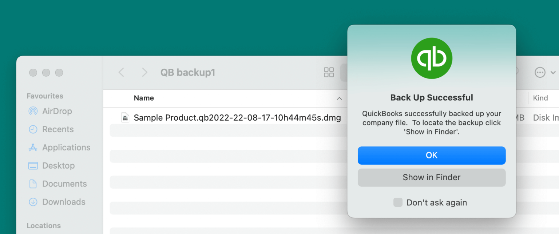Click the forward navigation arrow

[144, 72]
